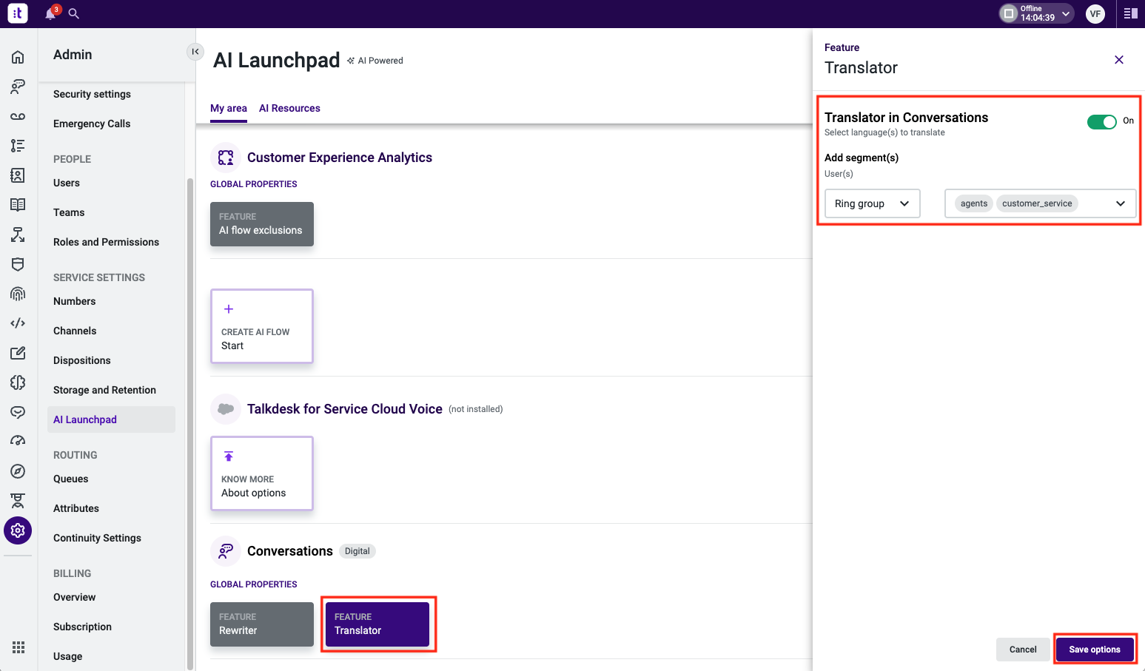Screen dimensions: 1145x671
Task: Open the Admin gear icon
Action: [18, 530]
